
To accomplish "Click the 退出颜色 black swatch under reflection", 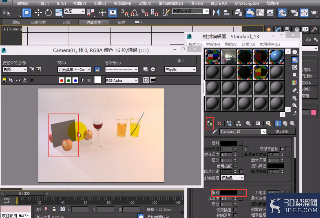I will (276, 166).
